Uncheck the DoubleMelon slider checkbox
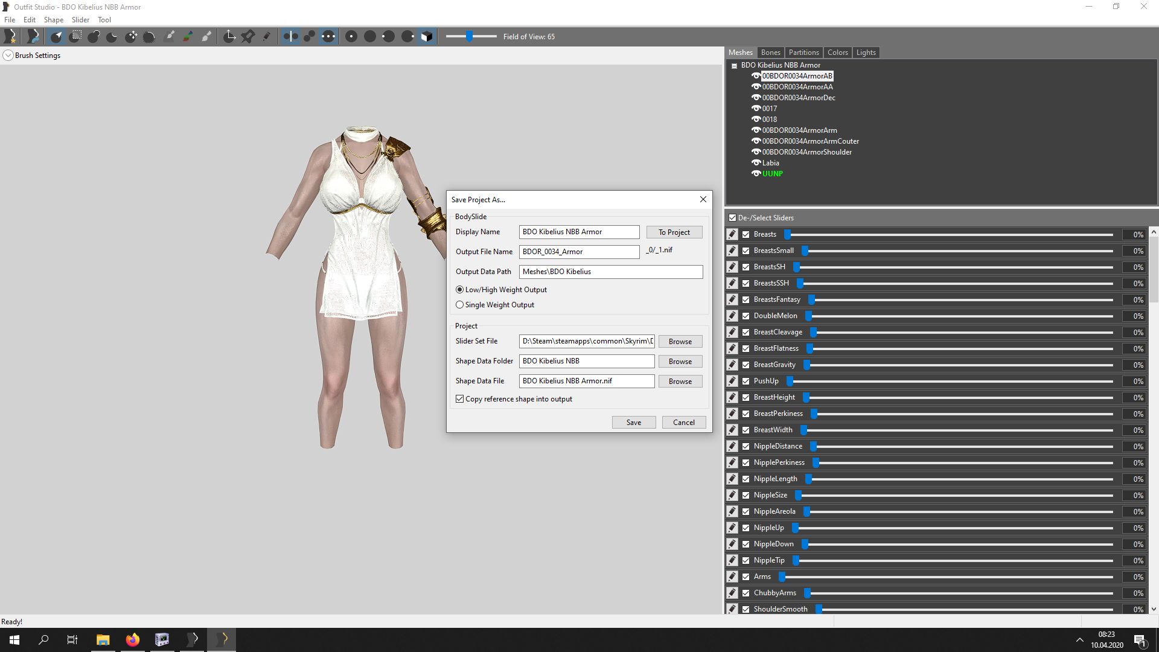The height and width of the screenshot is (652, 1159). pyautogui.click(x=746, y=316)
